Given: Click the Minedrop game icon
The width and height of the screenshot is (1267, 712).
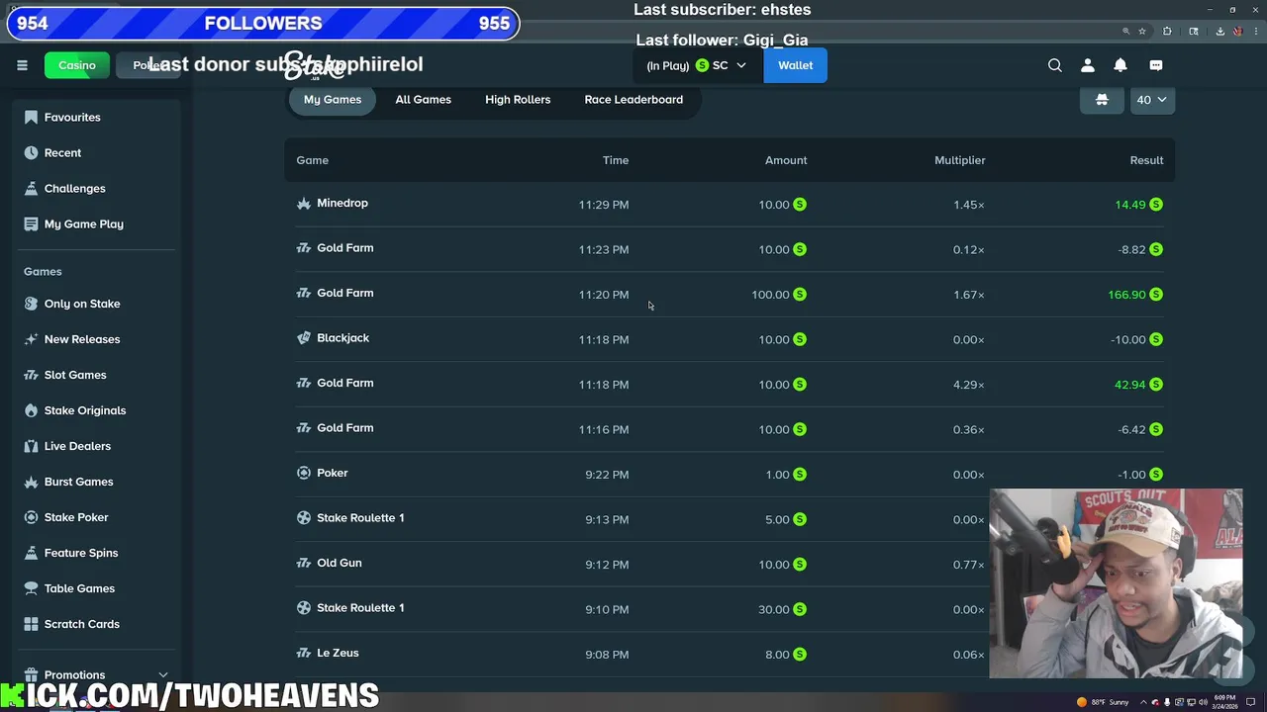Looking at the screenshot, I should [x=304, y=204].
